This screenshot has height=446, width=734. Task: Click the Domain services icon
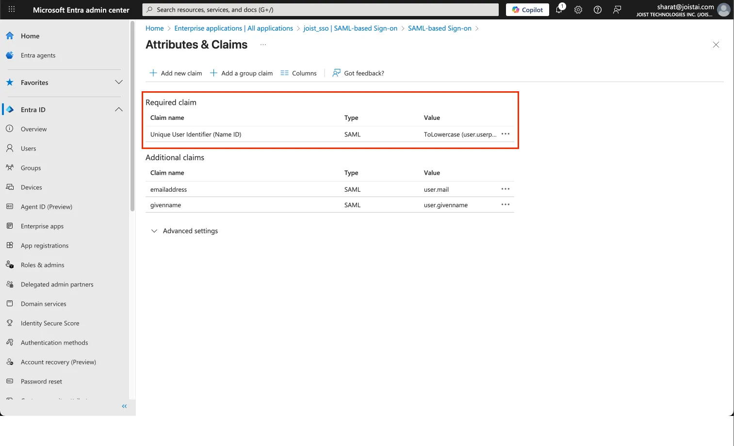[10, 303]
